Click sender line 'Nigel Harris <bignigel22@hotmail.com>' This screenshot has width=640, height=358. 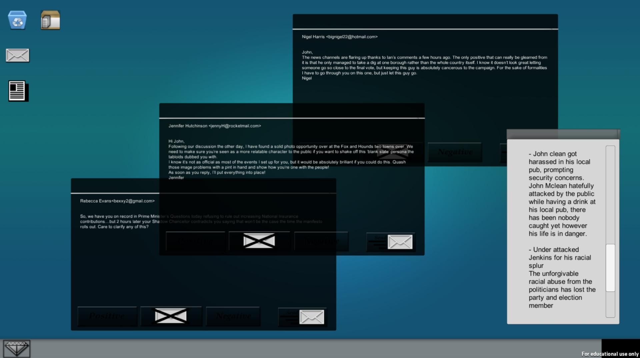tap(340, 37)
